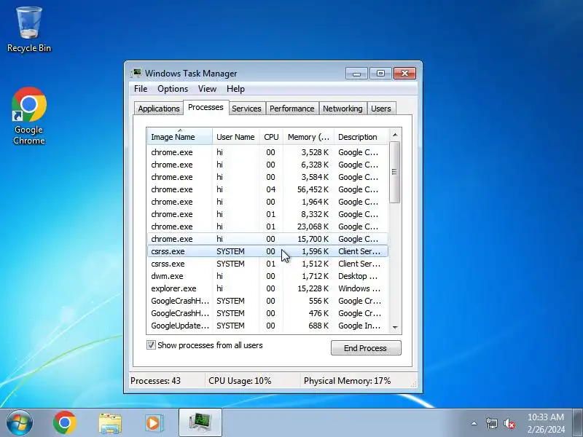The height and width of the screenshot is (437, 583).
Task: Click the scrollbar down arrow
Action: 395,327
